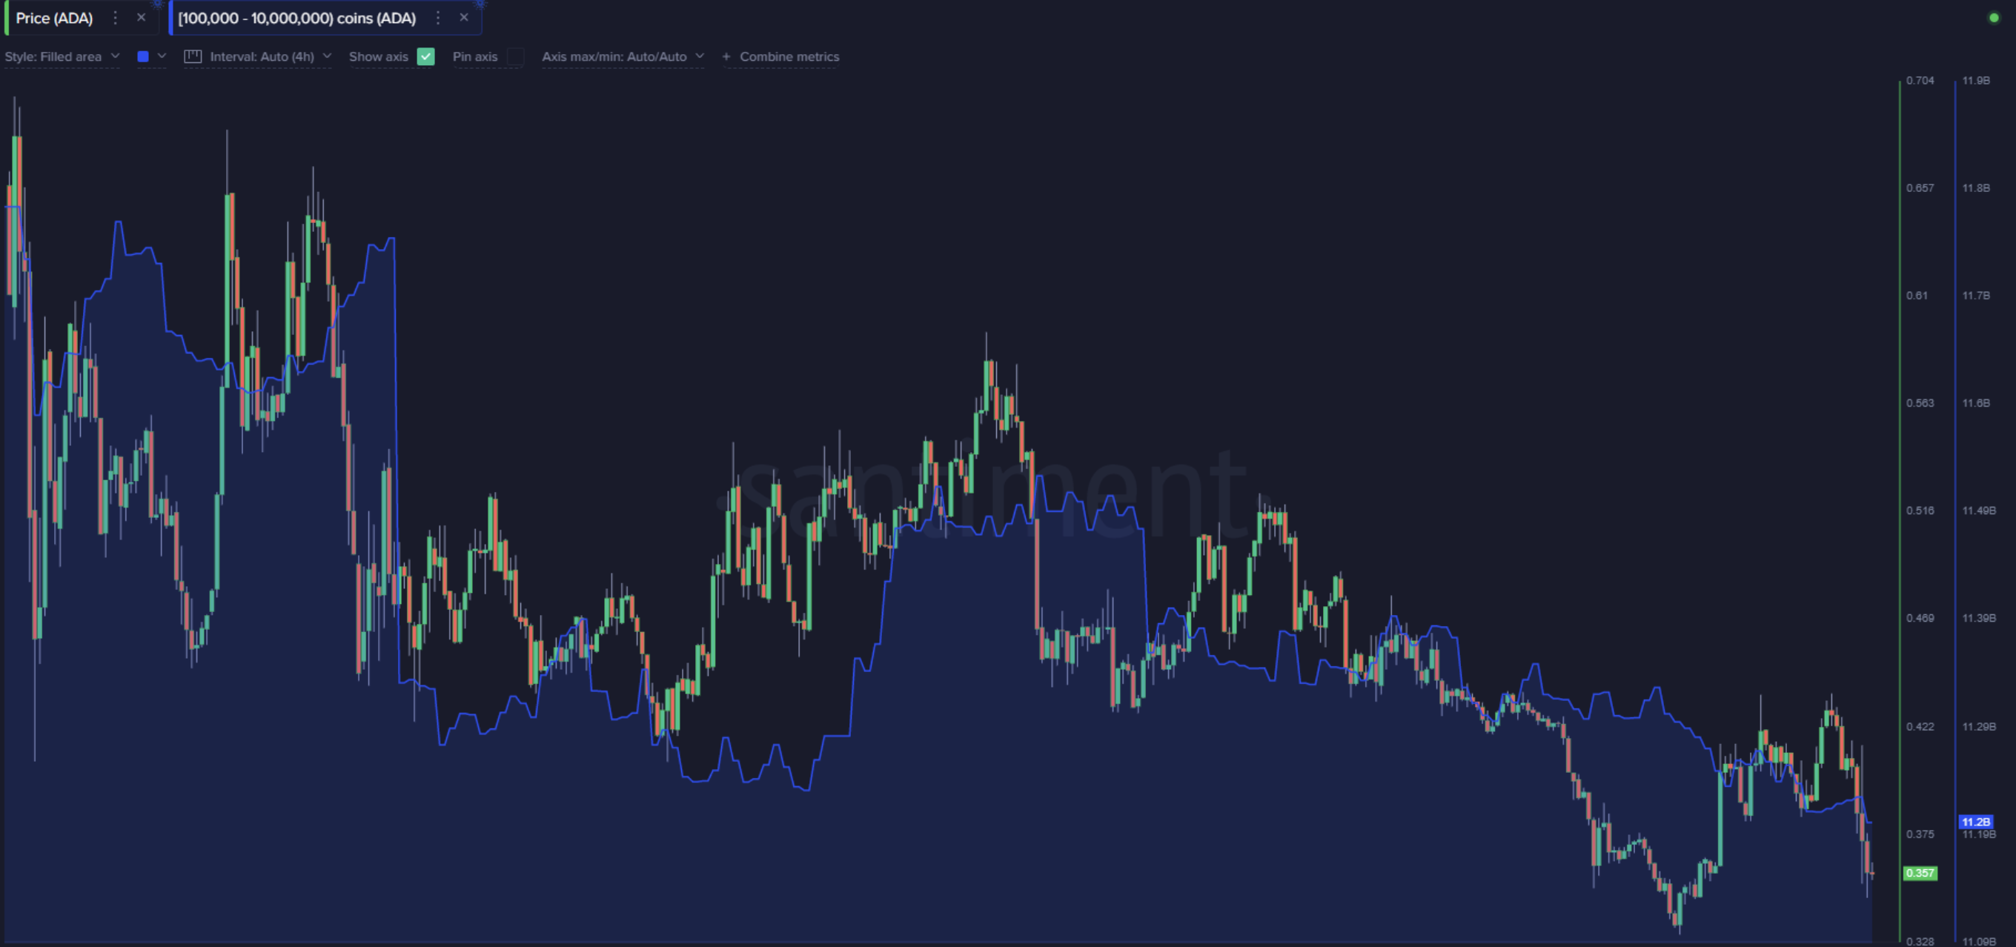
Task: Click the plus icon beside Combine metrics
Action: pos(726,56)
